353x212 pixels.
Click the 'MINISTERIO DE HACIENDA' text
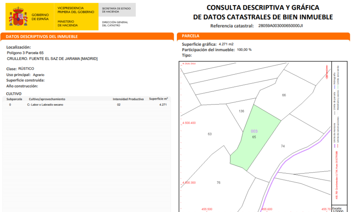68,24
